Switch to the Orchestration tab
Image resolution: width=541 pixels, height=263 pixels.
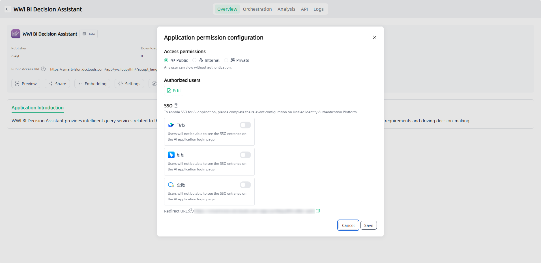pyautogui.click(x=257, y=9)
